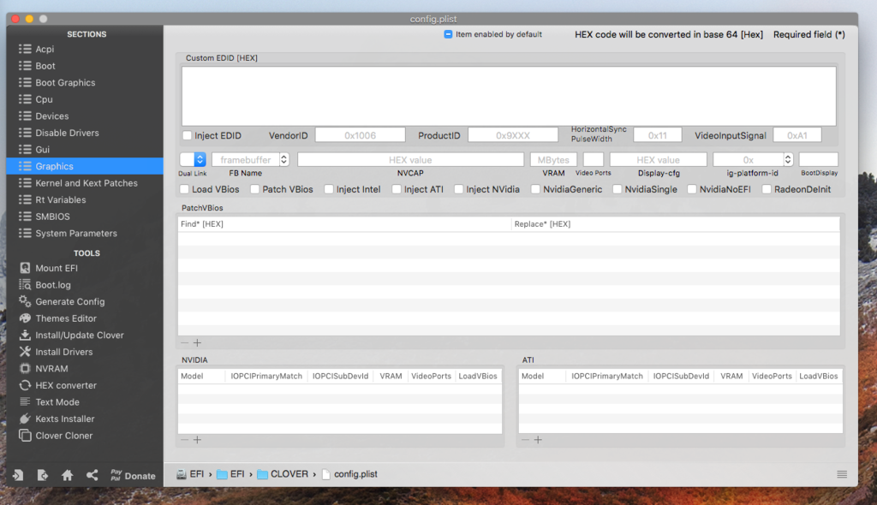Toggle the RadeonDeInit checkbox

coord(767,189)
